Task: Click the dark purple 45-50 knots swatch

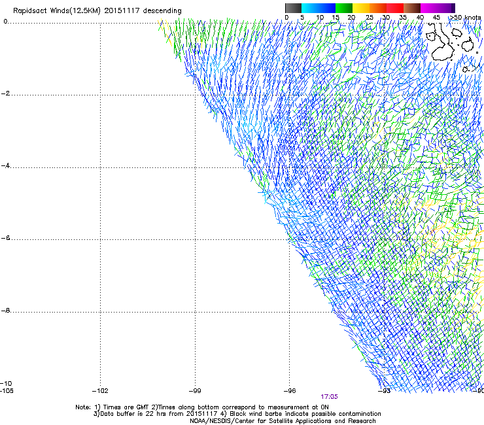Action: pos(446,8)
